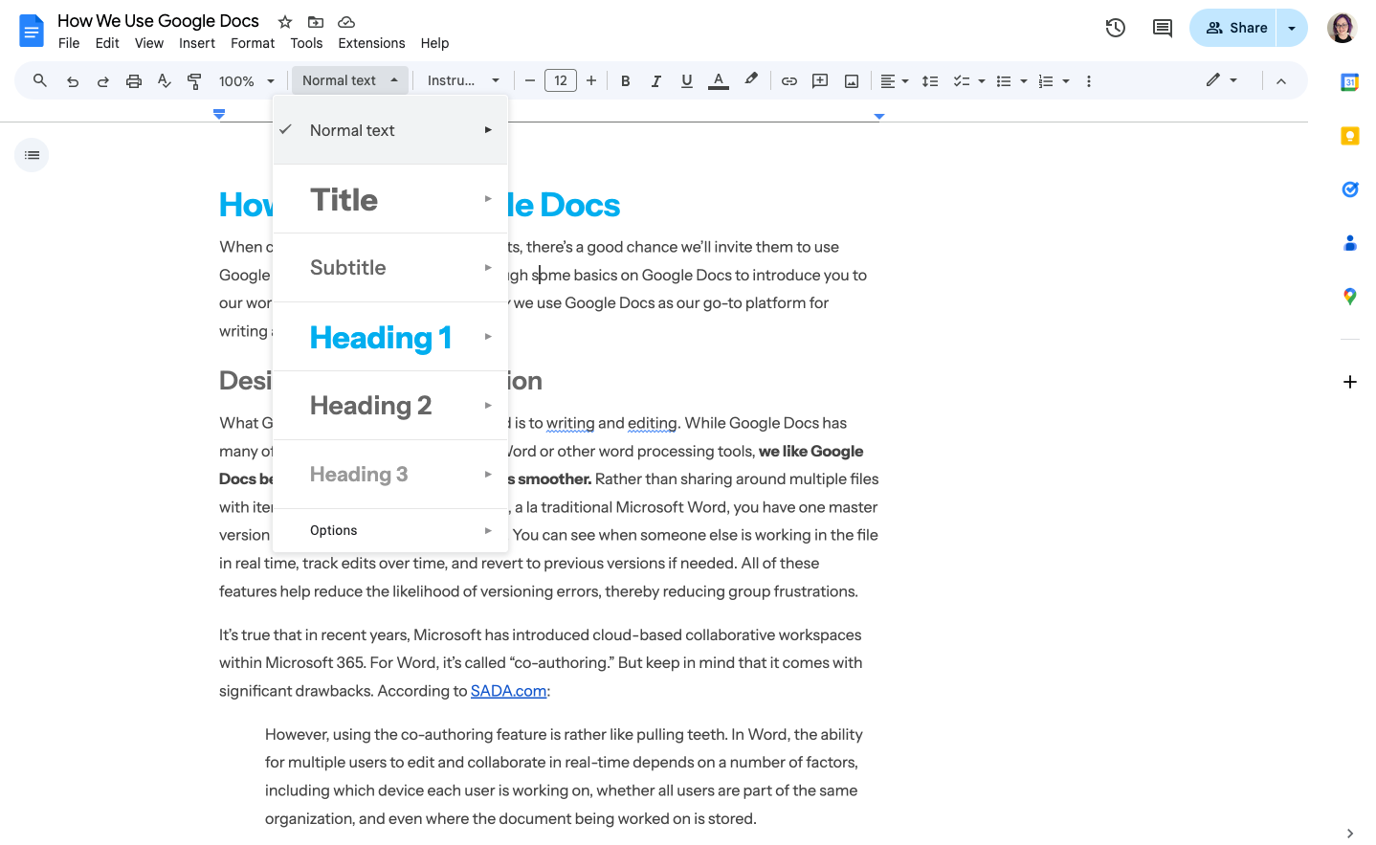Open the text alignment dropdown
This screenshot has height=845, width=1376.
pos(894,81)
